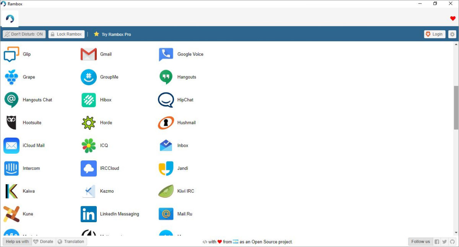Click the Lock Rambox button

[67, 34]
